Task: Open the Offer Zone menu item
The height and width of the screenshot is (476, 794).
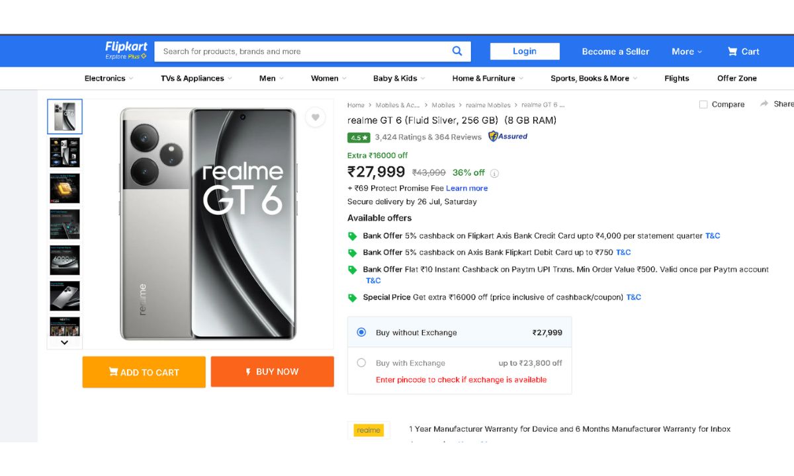Action: click(x=736, y=78)
